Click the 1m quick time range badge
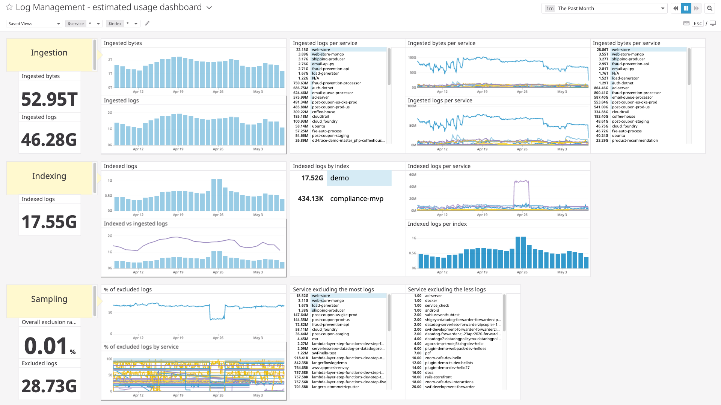Screen dimensions: 721x405 pos(549,8)
